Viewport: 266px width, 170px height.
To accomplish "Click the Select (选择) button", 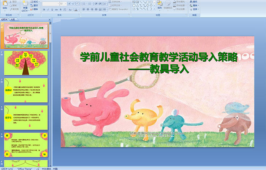I will 195,9.
